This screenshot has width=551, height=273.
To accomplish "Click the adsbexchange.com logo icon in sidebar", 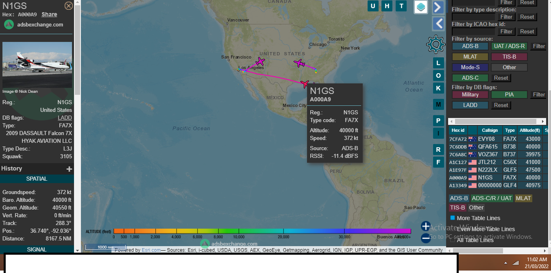I will (9, 24).
